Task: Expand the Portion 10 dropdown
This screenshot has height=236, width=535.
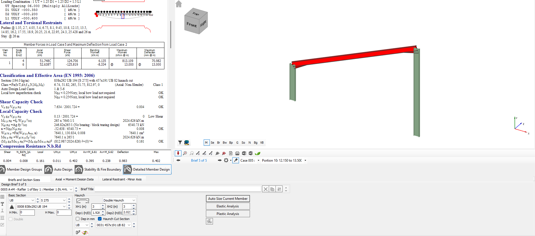Action: point(305,161)
